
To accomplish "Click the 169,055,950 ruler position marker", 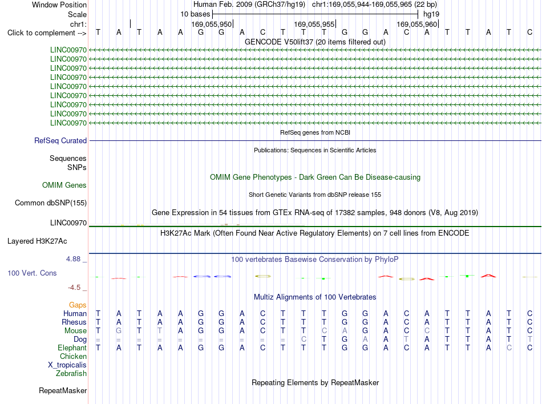I will tap(211, 24).
